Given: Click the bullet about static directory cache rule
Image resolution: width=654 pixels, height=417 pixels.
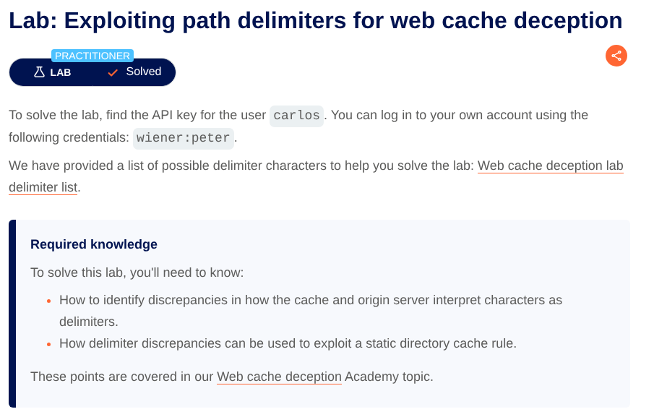Looking at the screenshot, I should 288,343.
